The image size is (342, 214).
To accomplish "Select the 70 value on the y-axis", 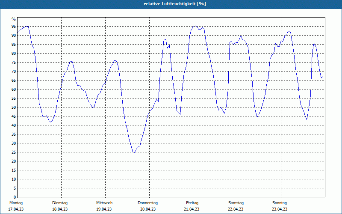I will (14, 71).
